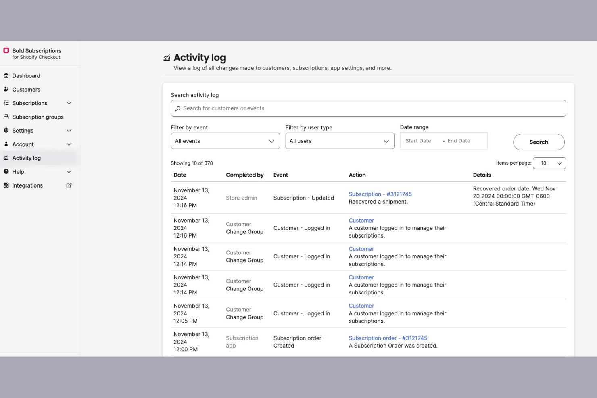This screenshot has width=597, height=398.
Task: Click the Integrations grid icon
Action: [6, 185]
